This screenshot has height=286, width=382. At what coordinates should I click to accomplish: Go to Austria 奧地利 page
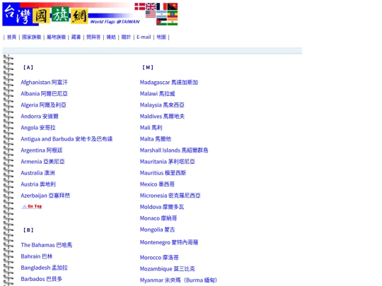[x=38, y=184]
